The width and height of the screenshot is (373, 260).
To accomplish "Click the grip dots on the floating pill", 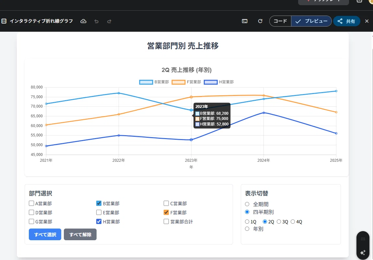I will coord(363,239).
